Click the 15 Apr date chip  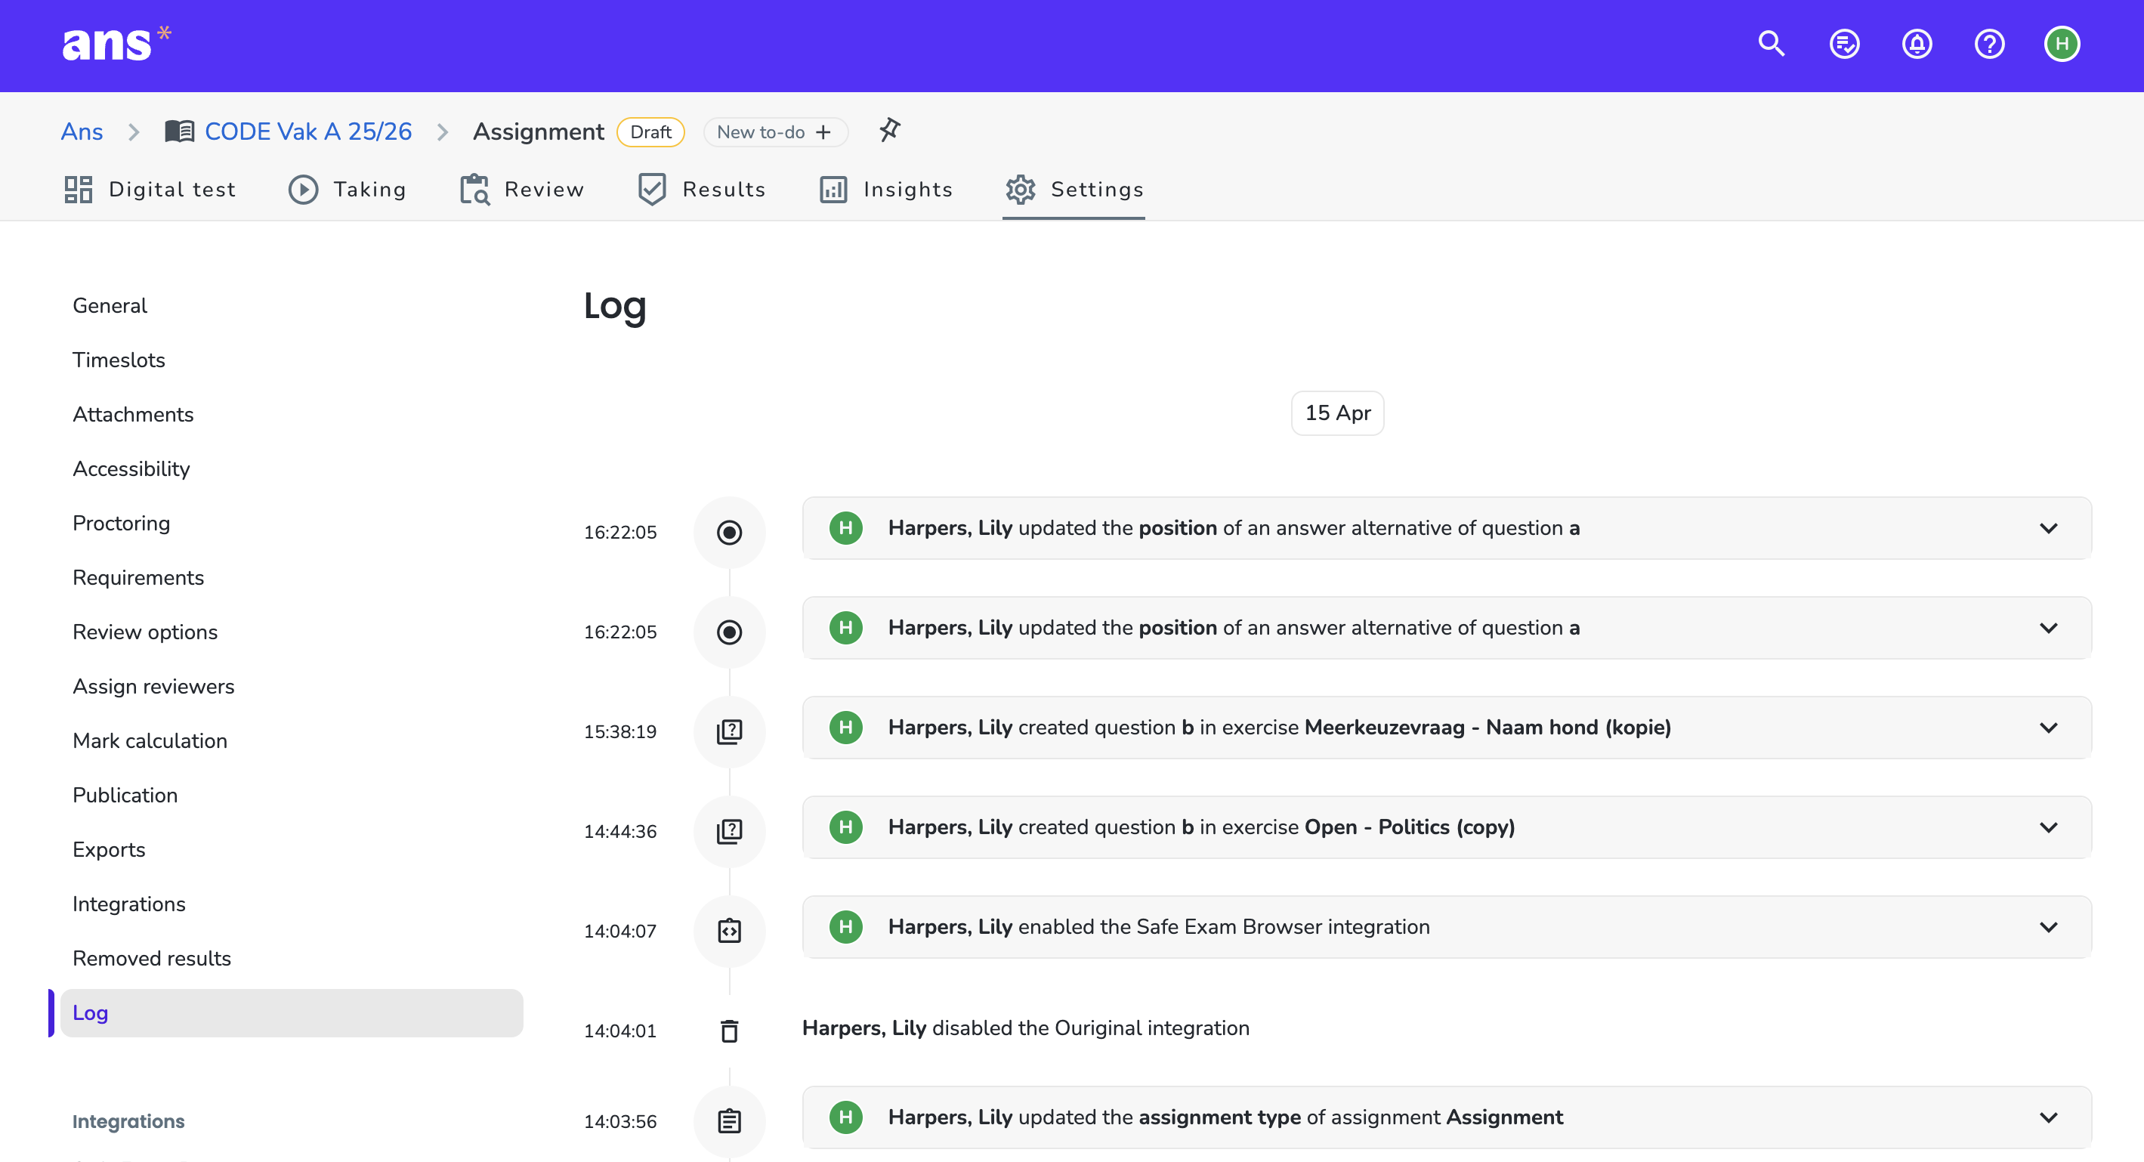1337,413
